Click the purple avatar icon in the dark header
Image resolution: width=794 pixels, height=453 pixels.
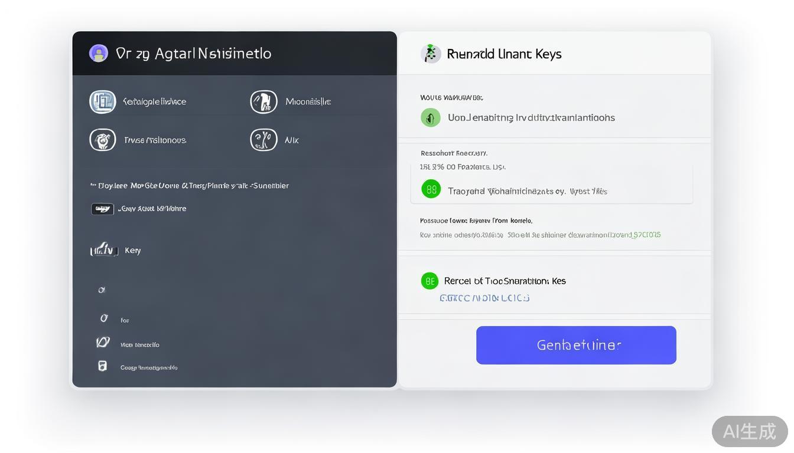pyautogui.click(x=99, y=53)
